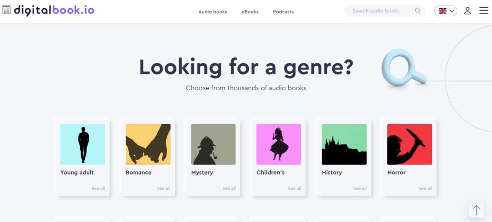Open the Mystery detective thumbnail
492x222 pixels.
coord(213,144)
